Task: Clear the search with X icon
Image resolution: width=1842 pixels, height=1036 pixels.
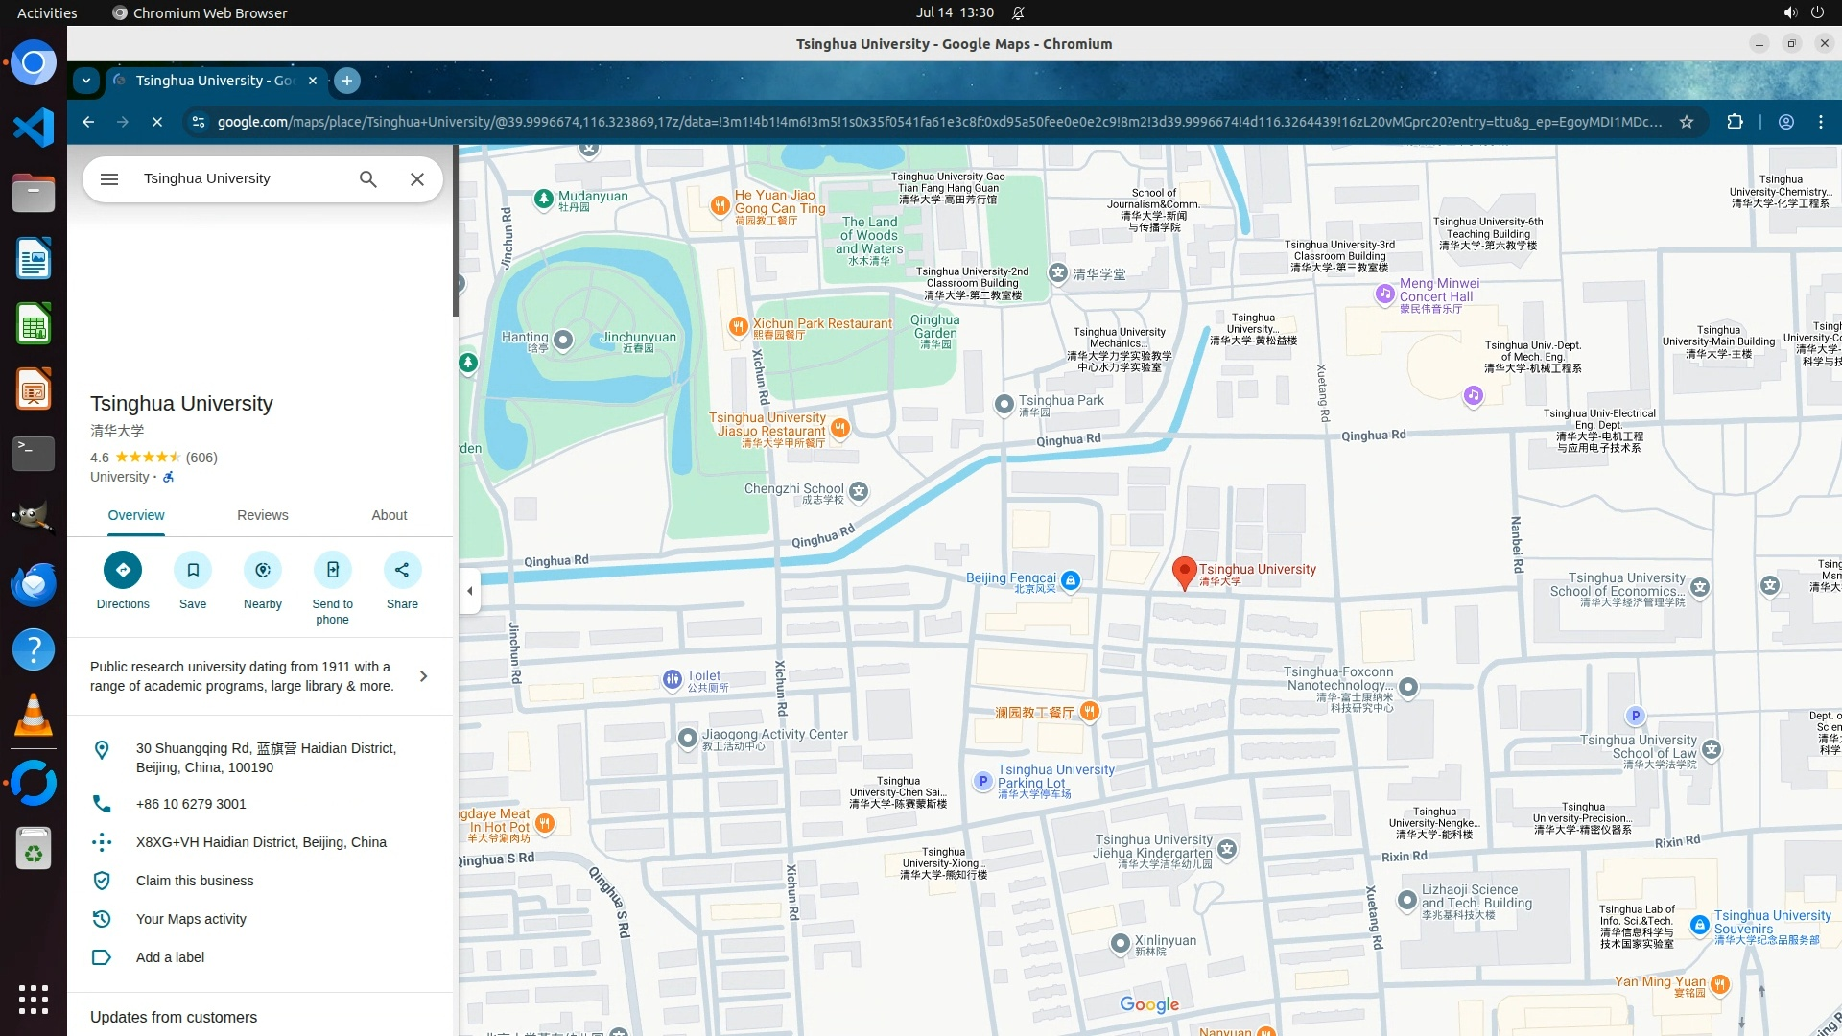Action: pyautogui.click(x=417, y=179)
